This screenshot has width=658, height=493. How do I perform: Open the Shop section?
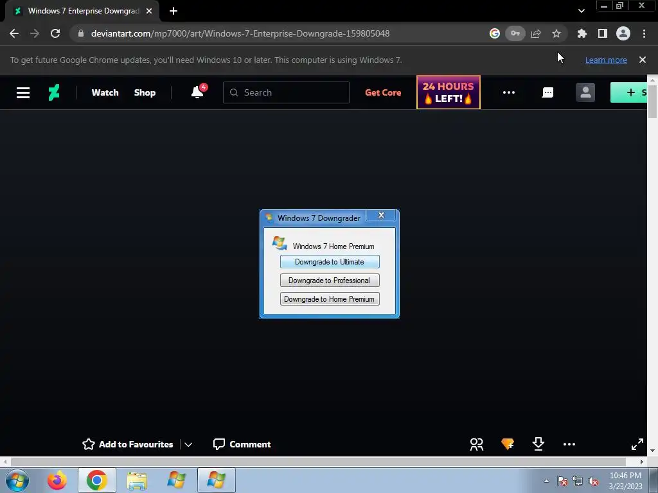(x=145, y=92)
